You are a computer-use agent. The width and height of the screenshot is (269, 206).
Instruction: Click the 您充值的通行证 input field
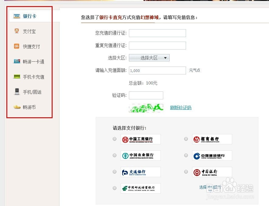pyautogui.click(x=157, y=33)
